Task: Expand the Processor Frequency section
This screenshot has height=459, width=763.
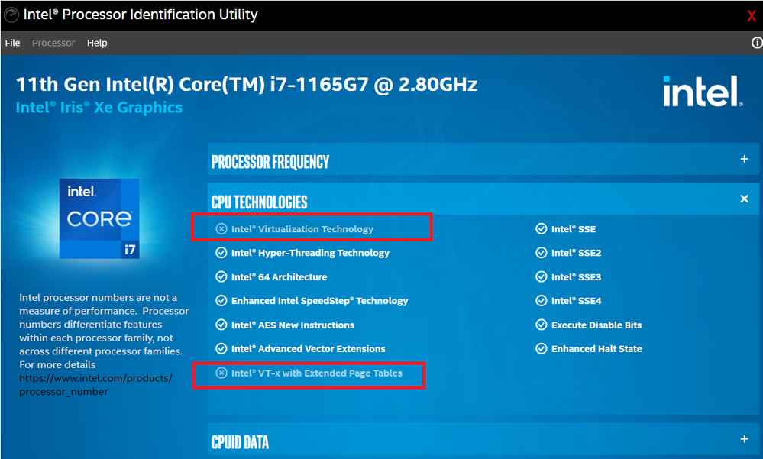Action: pos(744,159)
